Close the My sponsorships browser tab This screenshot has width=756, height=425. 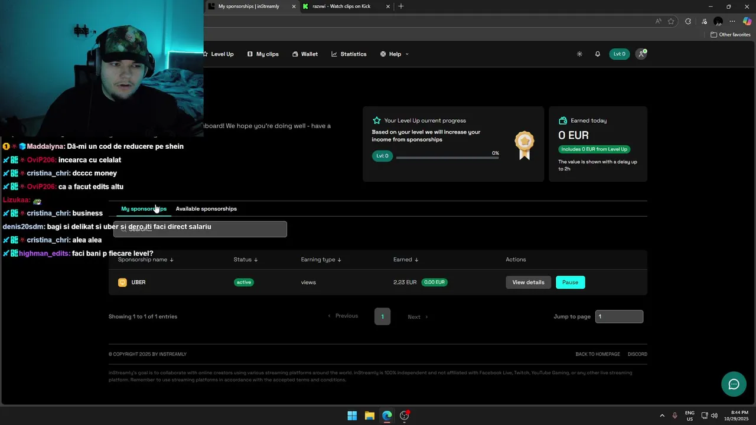294,6
